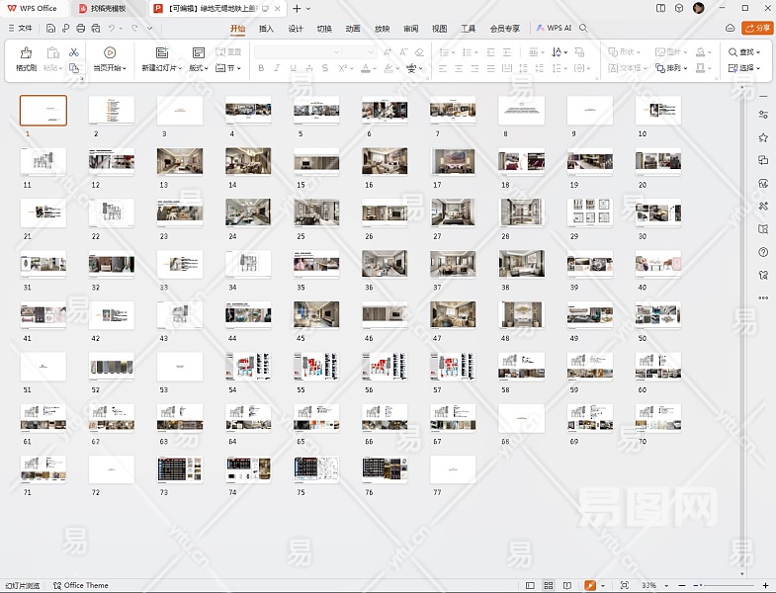Start slideshow from status bar play button

pyautogui.click(x=590, y=586)
